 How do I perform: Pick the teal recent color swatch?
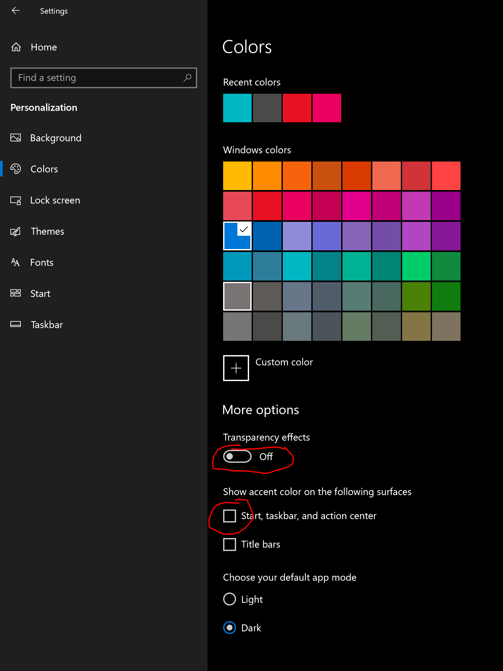(237, 108)
